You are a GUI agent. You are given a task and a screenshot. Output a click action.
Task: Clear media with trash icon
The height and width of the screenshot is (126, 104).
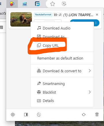pos(97,114)
